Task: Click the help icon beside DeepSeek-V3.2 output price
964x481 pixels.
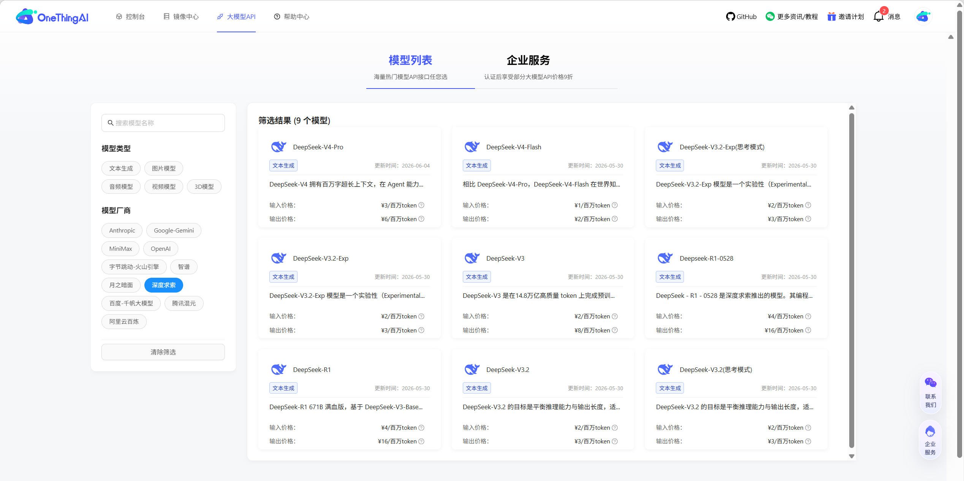Action: [615, 441]
